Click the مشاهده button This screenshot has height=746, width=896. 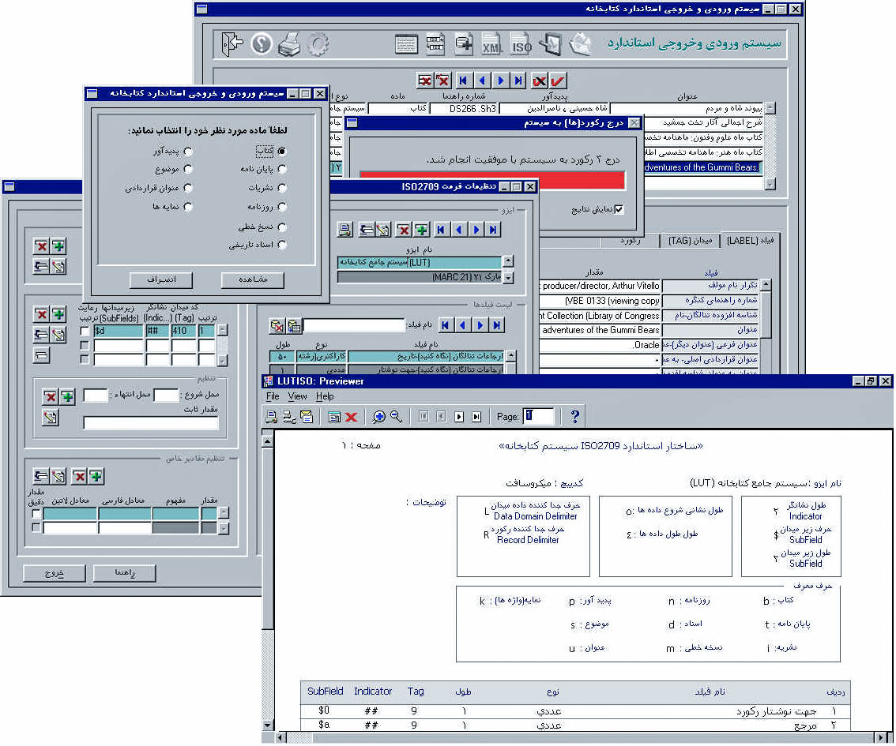pos(253,279)
